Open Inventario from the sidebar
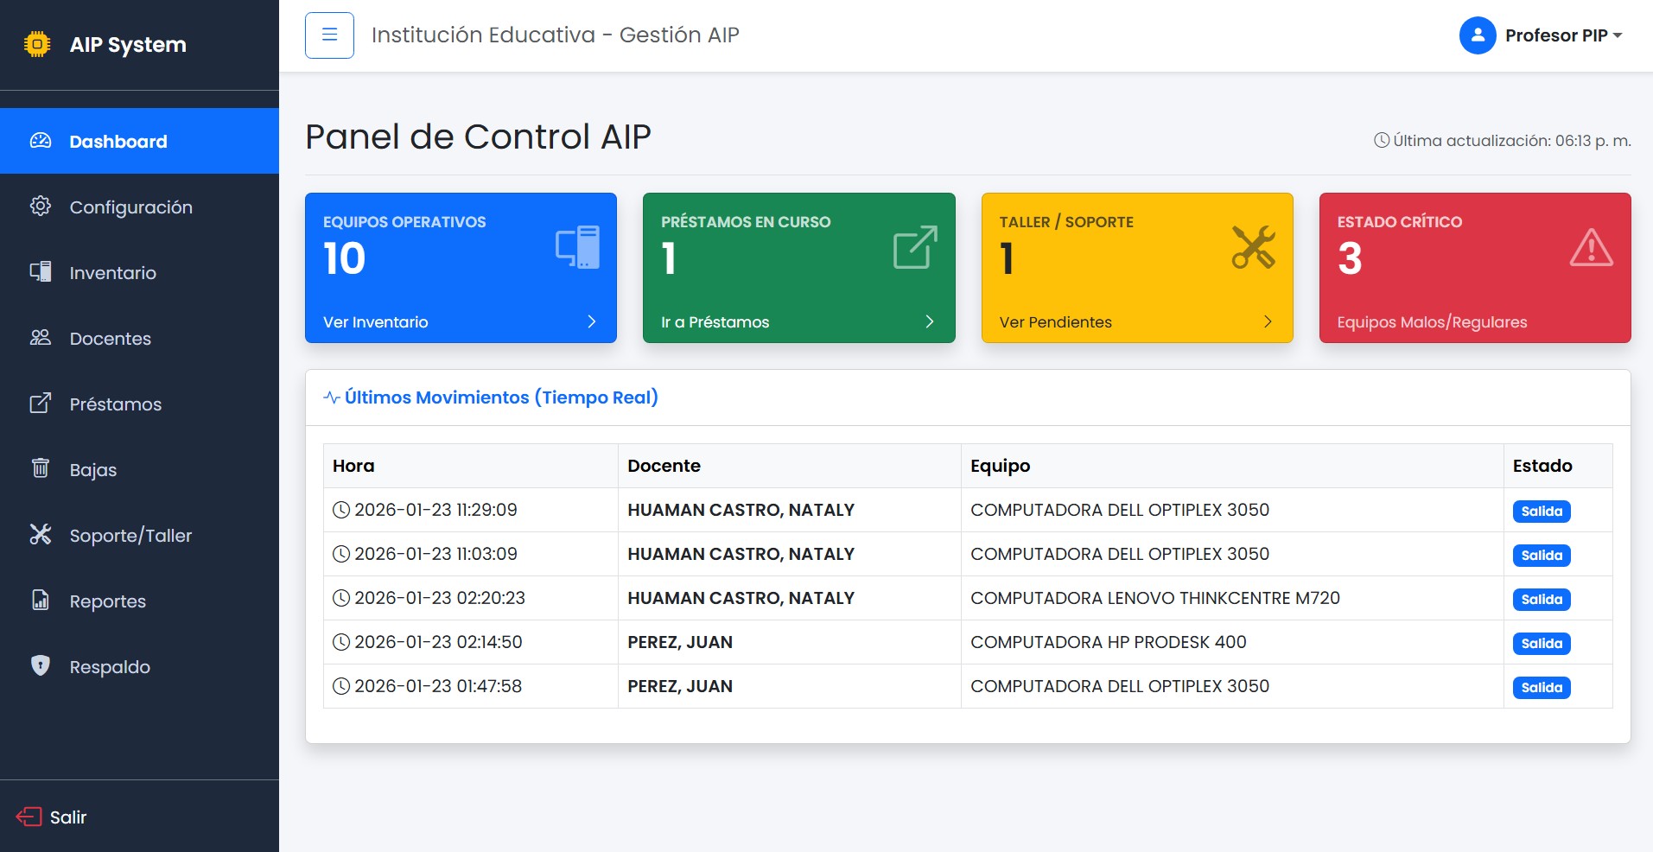The image size is (1653, 852). pos(112,272)
